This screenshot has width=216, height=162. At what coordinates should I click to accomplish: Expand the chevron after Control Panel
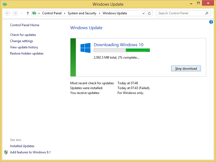point(65,13)
